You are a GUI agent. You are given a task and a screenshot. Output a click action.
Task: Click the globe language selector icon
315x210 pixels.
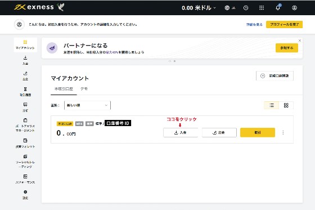(227, 8)
